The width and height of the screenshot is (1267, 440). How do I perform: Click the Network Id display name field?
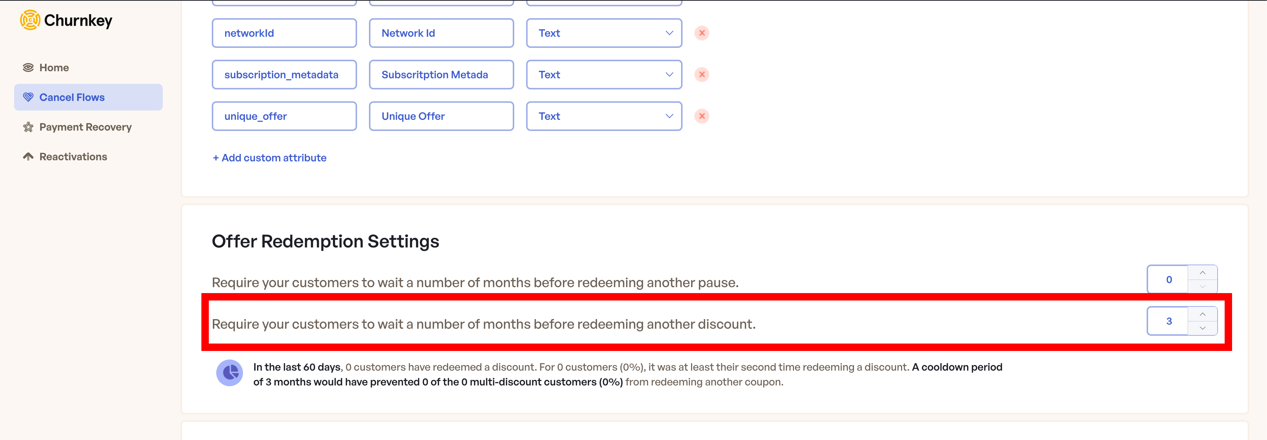click(441, 33)
